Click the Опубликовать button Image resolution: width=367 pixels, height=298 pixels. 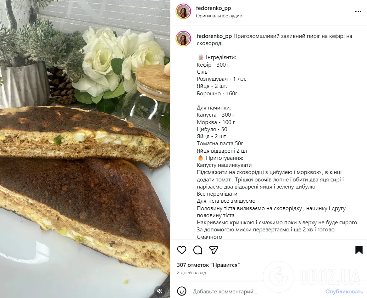(x=344, y=292)
